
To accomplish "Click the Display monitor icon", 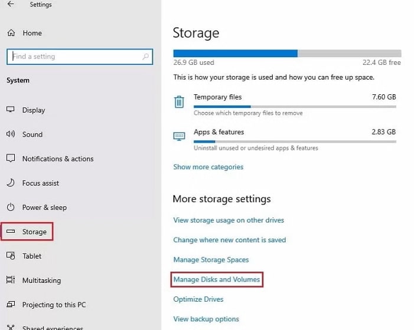I will click(x=11, y=110).
